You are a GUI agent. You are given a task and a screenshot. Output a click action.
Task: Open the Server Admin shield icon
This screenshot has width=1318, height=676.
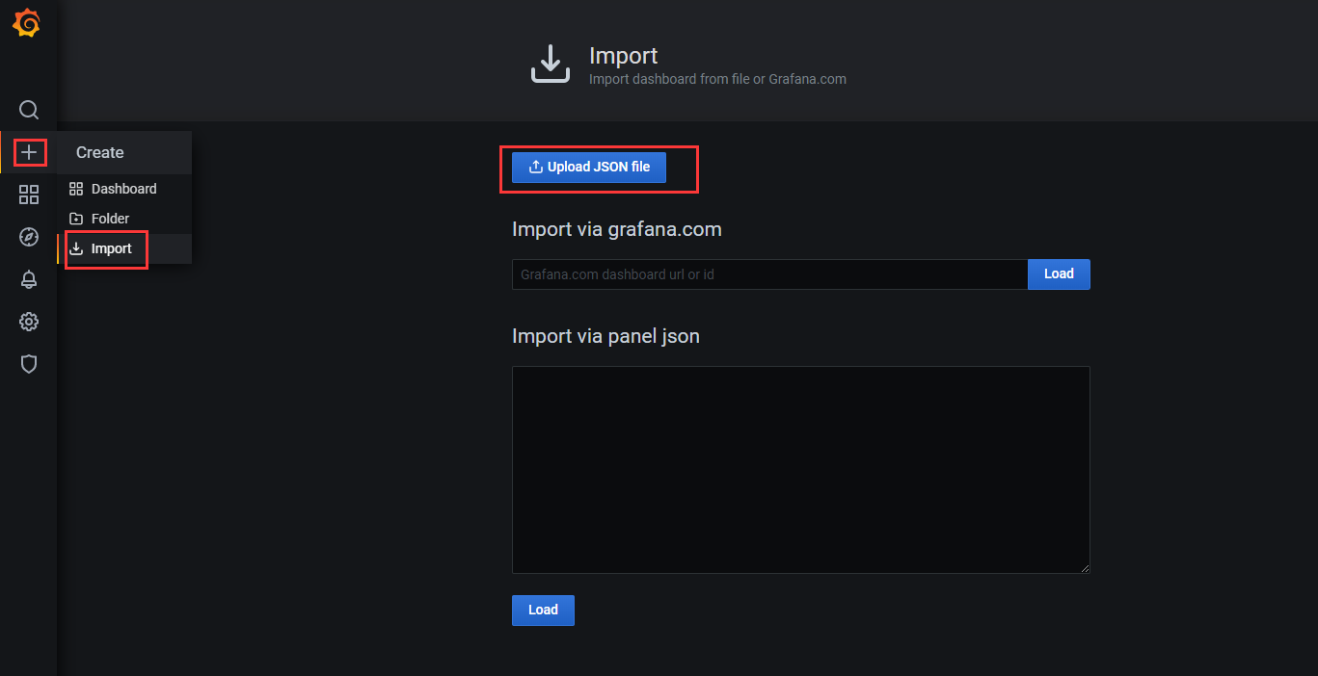pyautogui.click(x=29, y=364)
